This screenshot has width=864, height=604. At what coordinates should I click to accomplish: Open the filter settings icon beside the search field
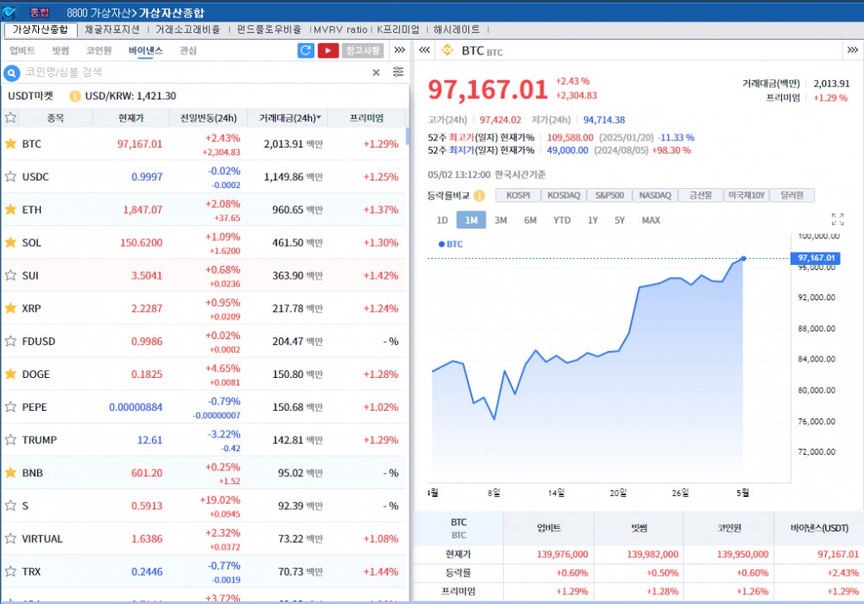pyautogui.click(x=397, y=72)
